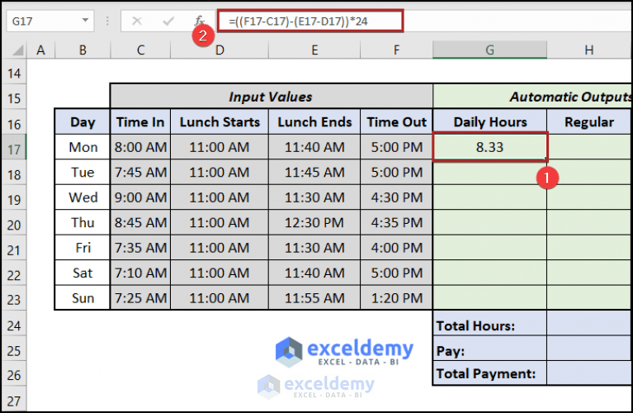Select empty Daily Hours cell for Tue
This screenshot has width=633, height=413.
489,173
